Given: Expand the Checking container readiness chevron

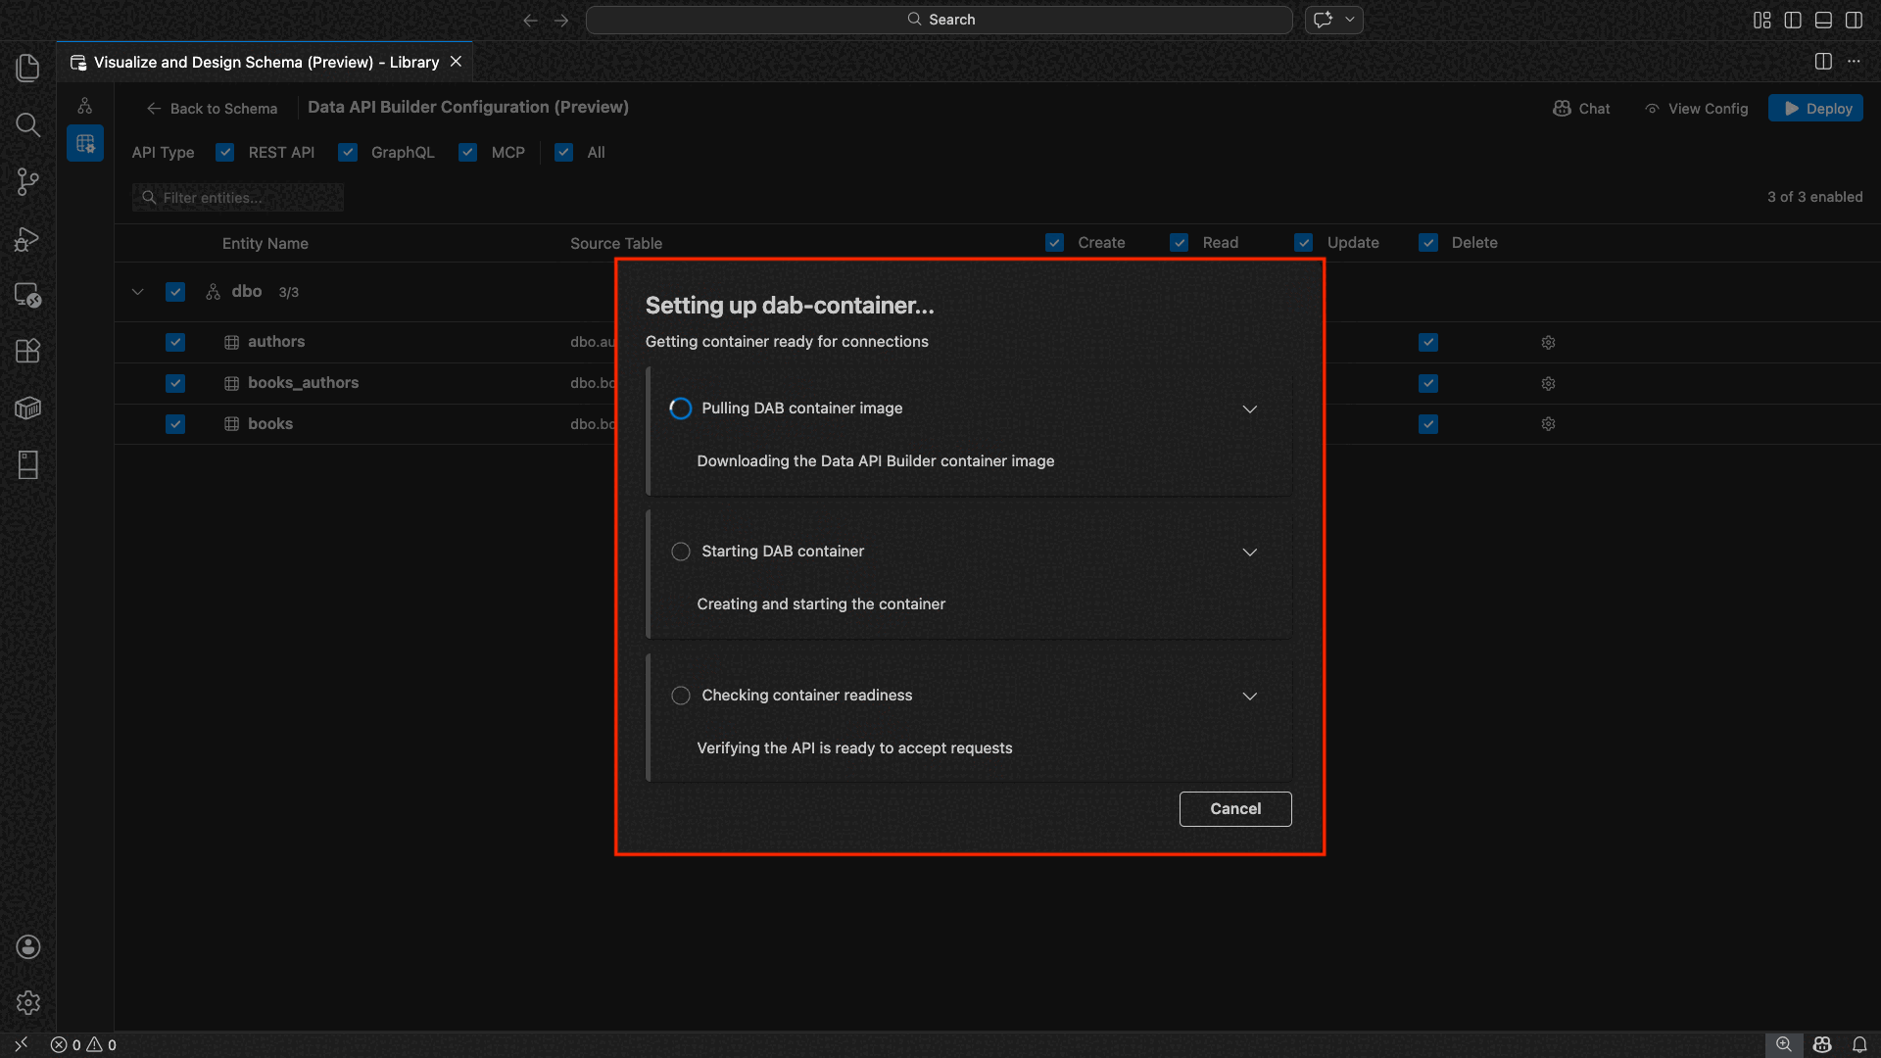Looking at the screenshot, I should click(x=1249, y=696).
